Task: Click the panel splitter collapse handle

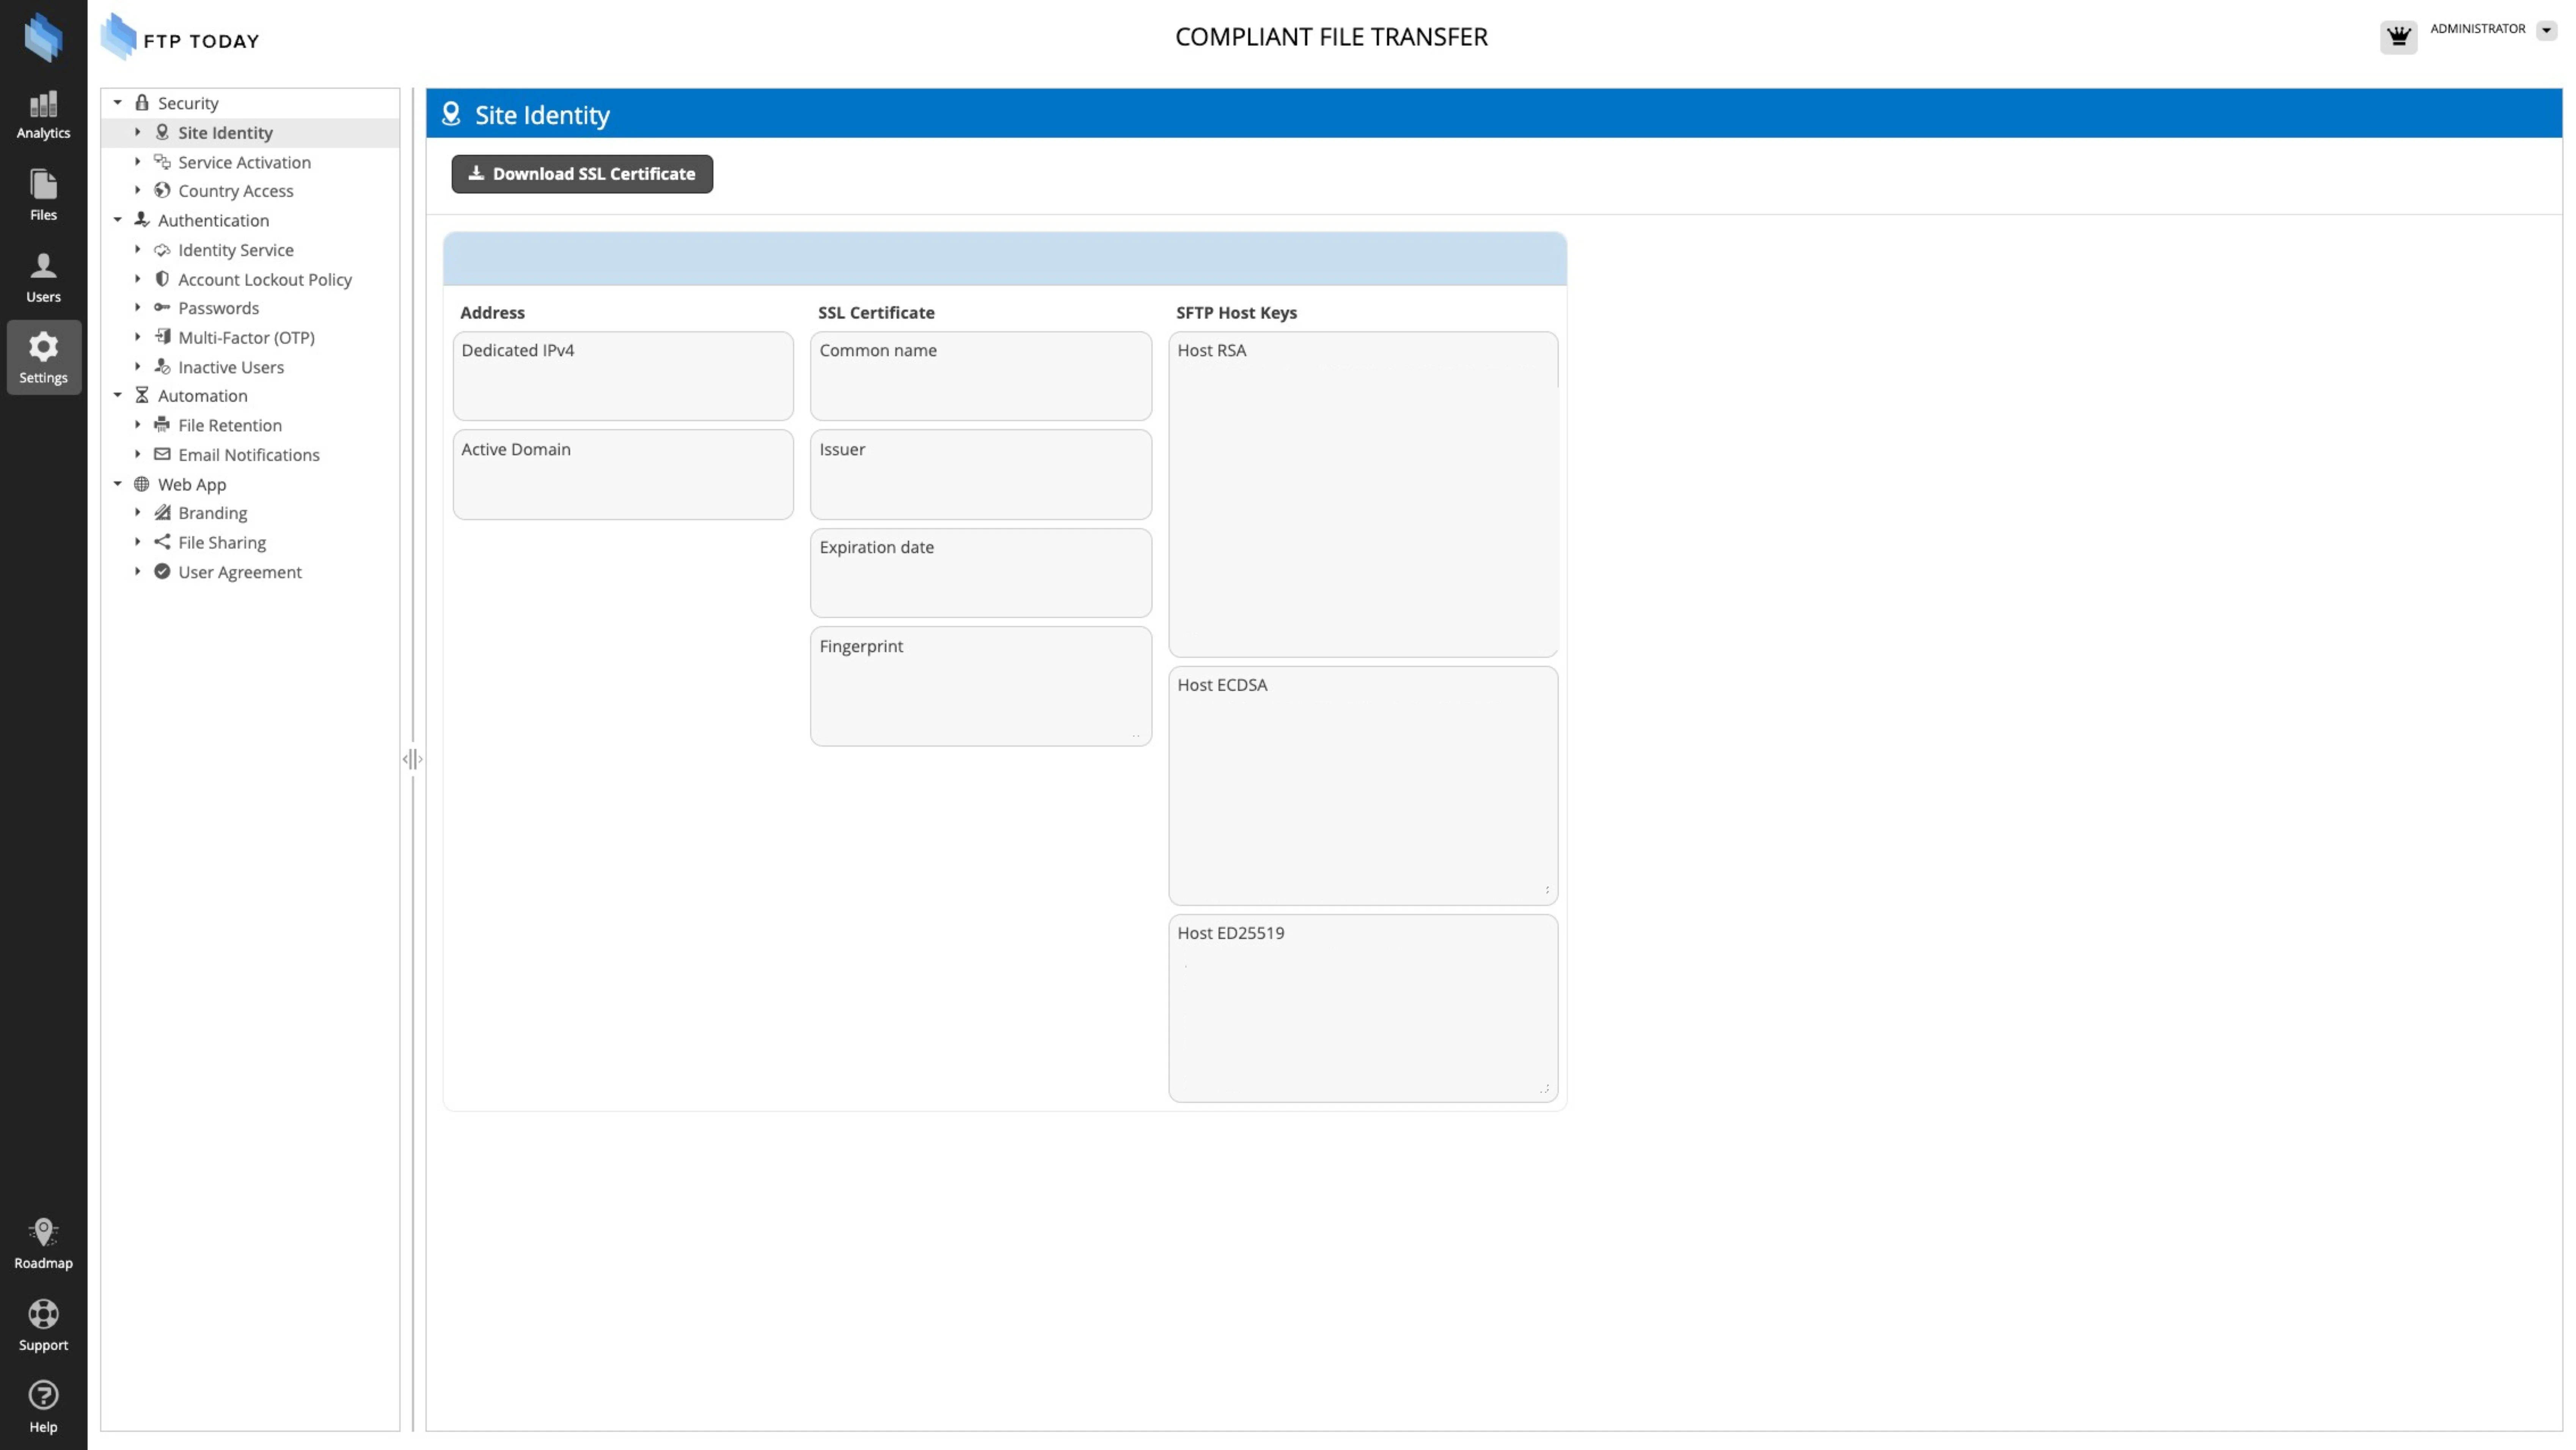Action: point(412,759)
